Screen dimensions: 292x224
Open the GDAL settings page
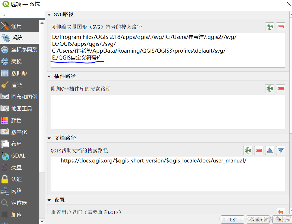point(19,156)
